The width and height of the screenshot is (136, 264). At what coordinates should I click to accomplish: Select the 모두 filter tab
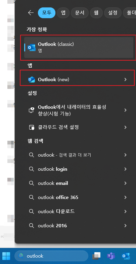point(47,13)
